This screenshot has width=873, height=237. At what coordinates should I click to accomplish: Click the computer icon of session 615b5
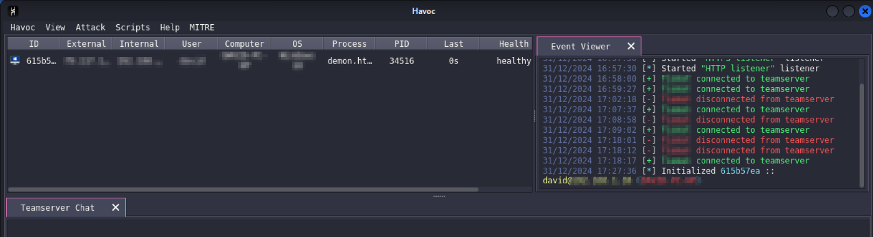pyautogui.click(x=15, y=61)
